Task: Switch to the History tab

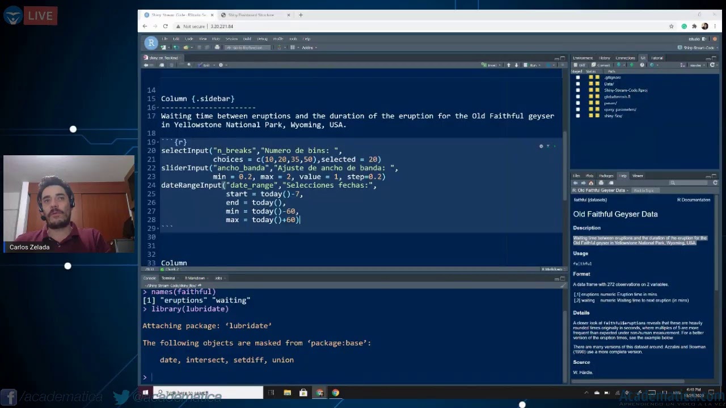Action: point(605,58)
